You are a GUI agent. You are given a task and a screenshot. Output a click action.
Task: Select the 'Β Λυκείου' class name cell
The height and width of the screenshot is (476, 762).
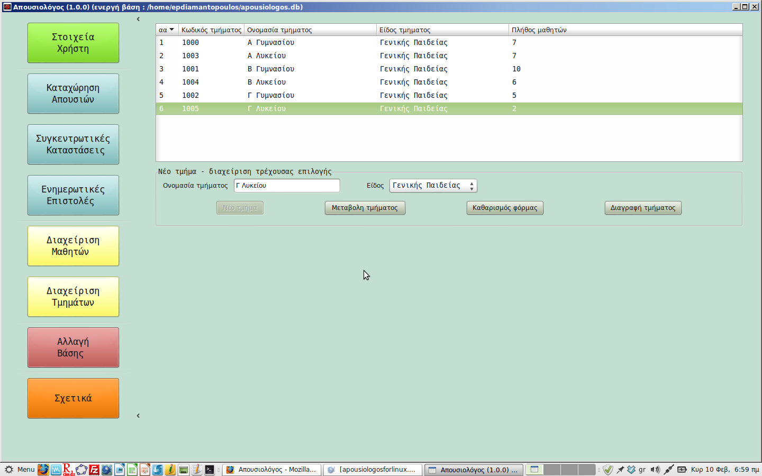(267, 82)
